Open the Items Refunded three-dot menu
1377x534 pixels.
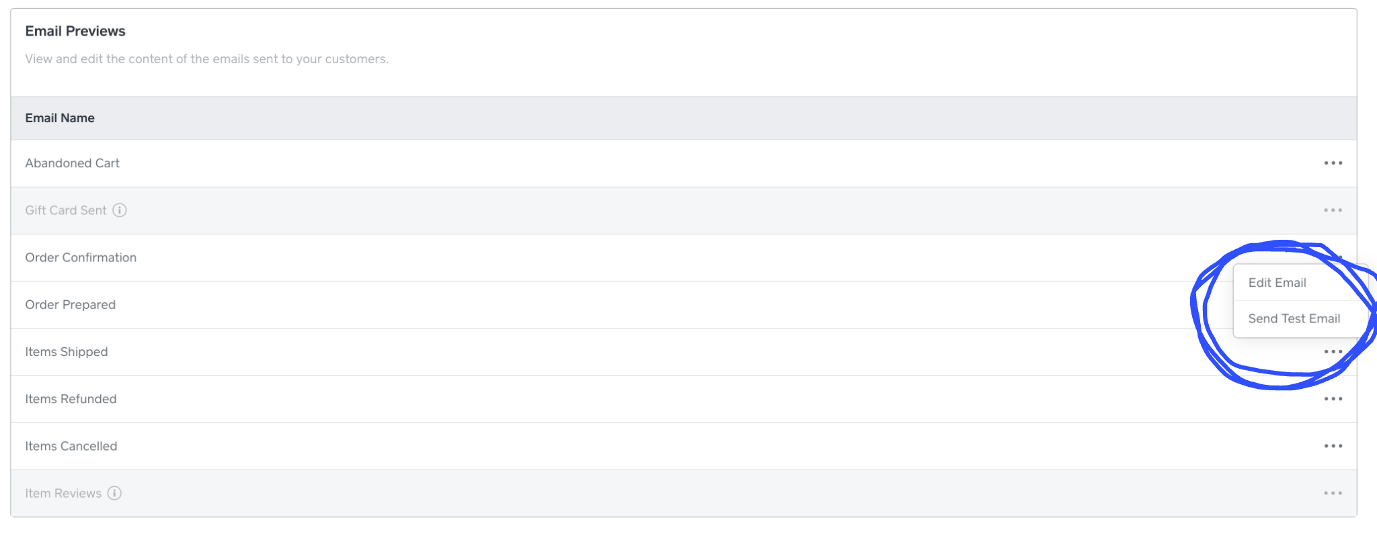(1333, 399)
